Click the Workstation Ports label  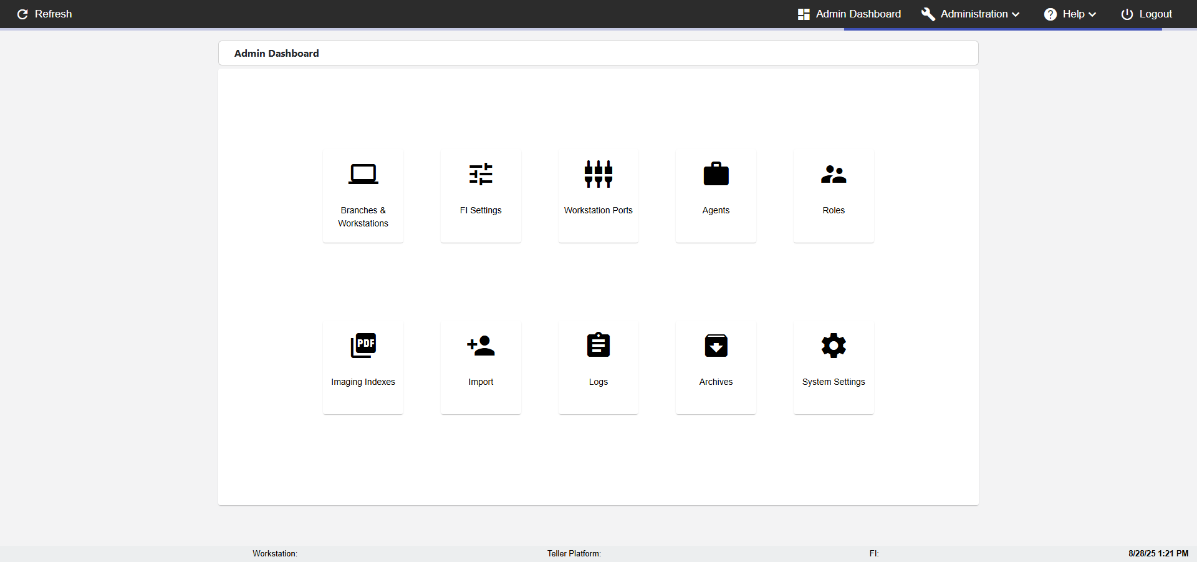tap(598, 210)
